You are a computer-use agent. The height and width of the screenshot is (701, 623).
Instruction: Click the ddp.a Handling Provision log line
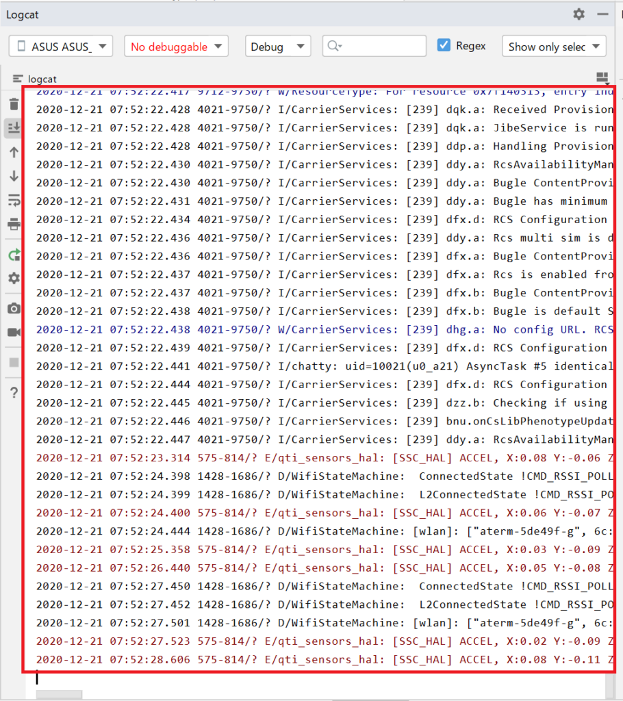pyautogui.click(x=325, y=146)
